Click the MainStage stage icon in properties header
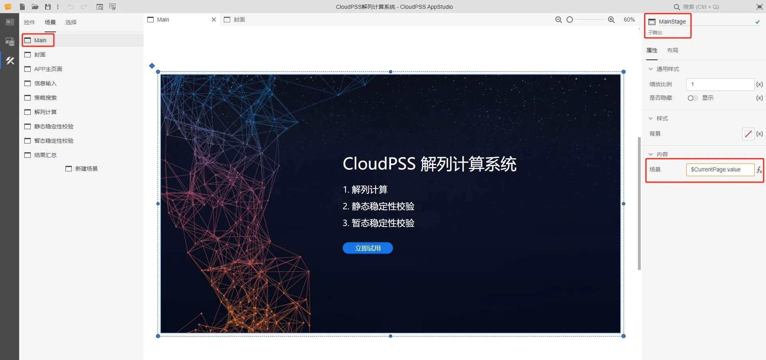766x360 pixels. (x=652, y=22)
